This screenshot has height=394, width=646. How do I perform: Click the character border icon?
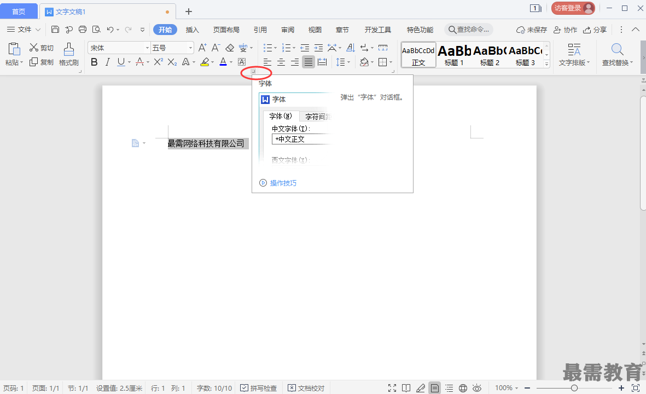(242, 62)
